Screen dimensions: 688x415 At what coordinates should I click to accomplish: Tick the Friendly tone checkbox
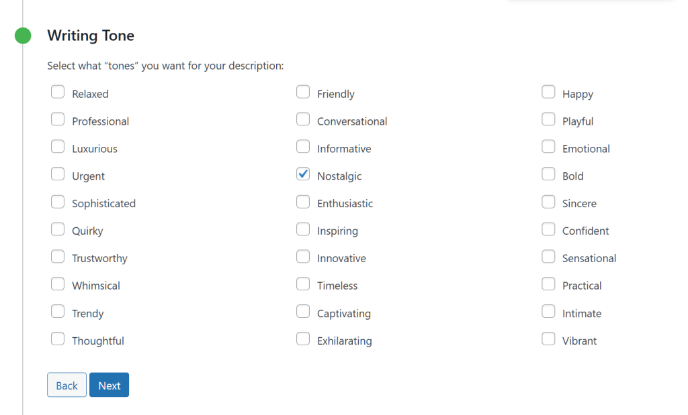coord(303,93)
